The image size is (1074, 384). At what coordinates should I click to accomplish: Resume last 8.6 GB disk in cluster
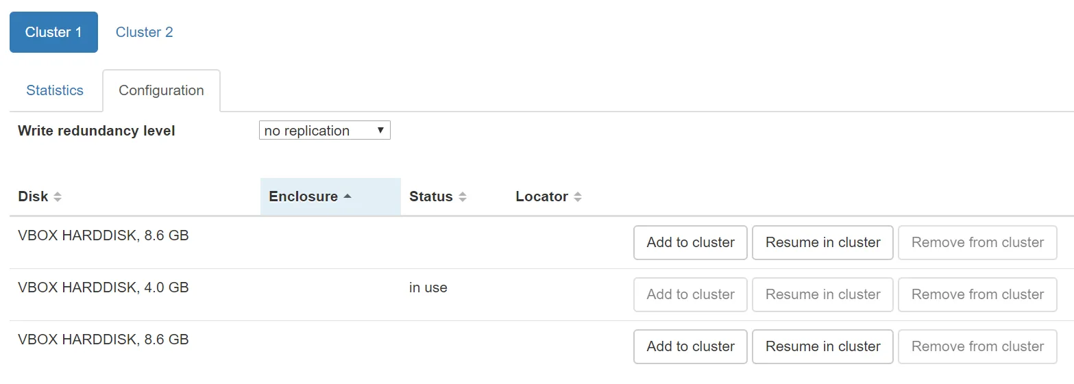pyautogui.click(x=822, y=346)
